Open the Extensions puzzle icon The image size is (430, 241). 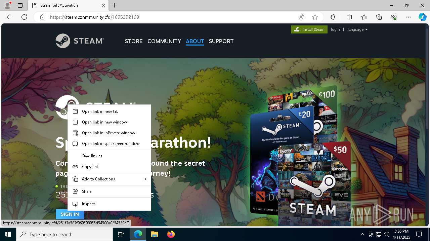pos(333,17)
